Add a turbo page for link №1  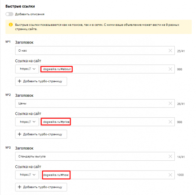41,81
